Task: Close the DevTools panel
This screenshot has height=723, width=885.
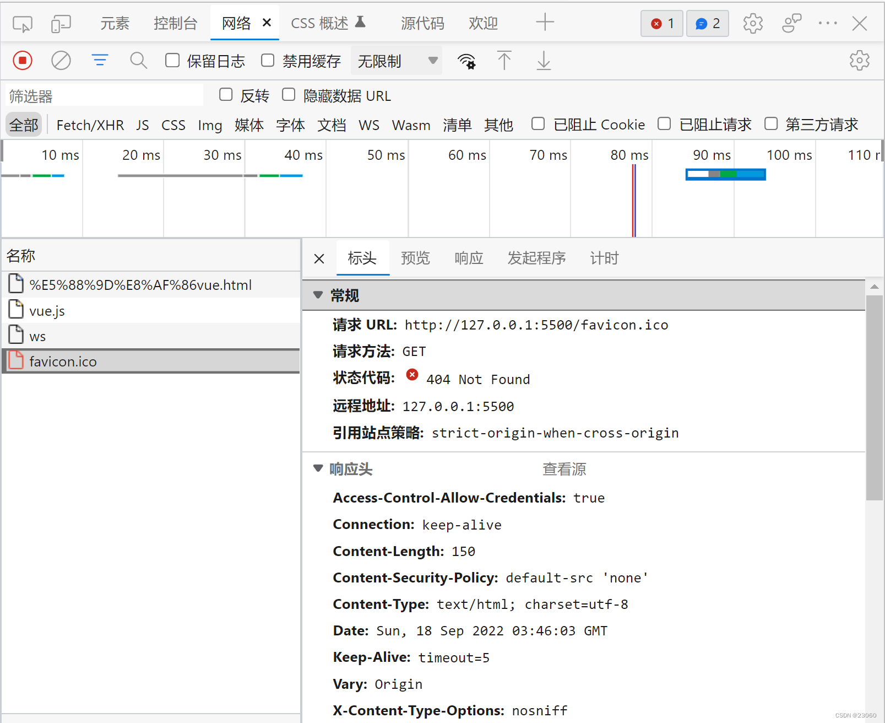Action: click(x=859, y=24)
